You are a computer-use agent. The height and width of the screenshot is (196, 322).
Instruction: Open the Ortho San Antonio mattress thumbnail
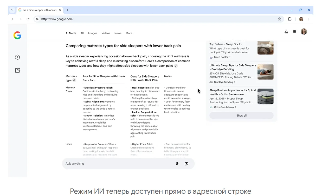(x=265, y=97)
